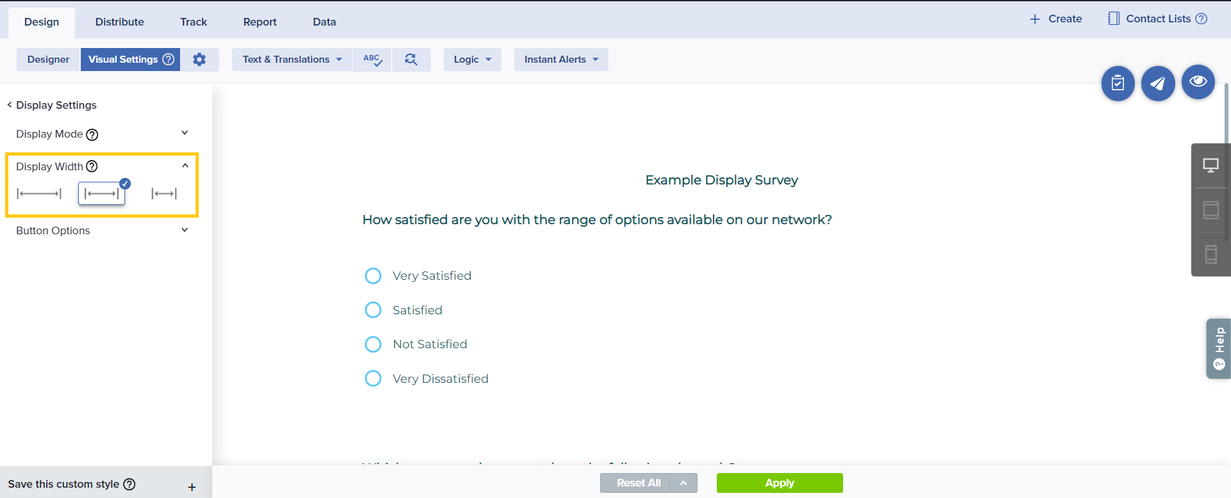Switch to the Distribute tab
Screen dimensions: 1231x498
pyautogui.click(x=120, y=22)
